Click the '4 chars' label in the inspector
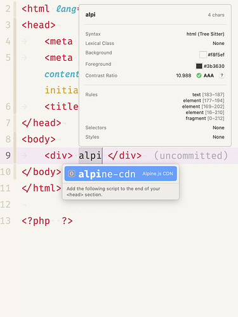 [216, 15]
